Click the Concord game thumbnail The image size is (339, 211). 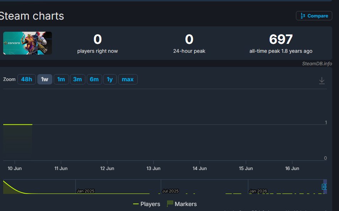(27, 43)
